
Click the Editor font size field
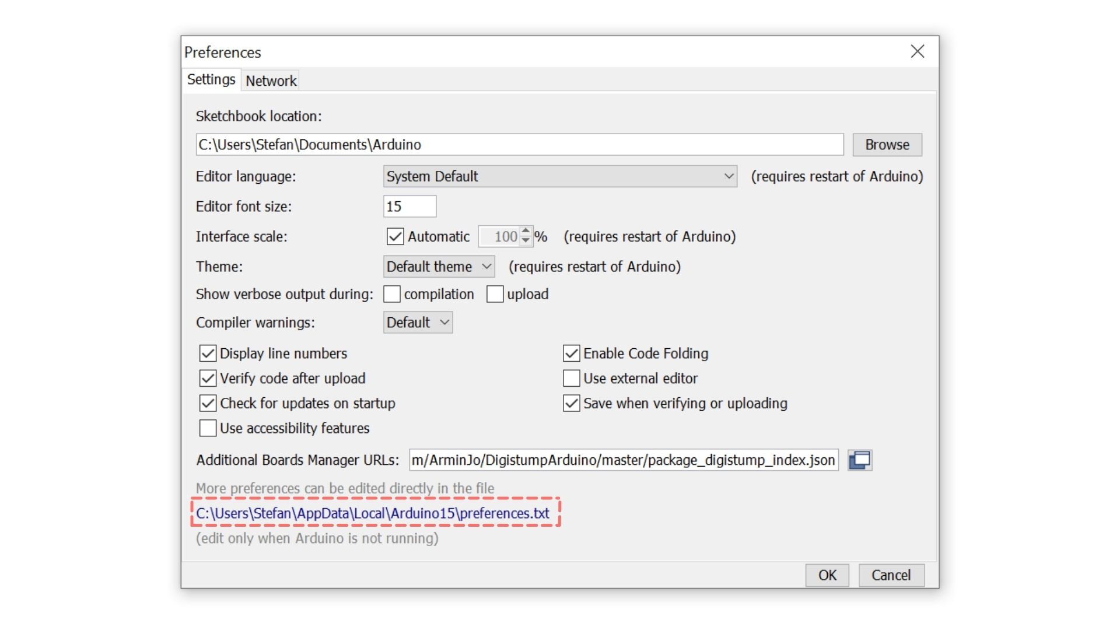click(409, 206)
